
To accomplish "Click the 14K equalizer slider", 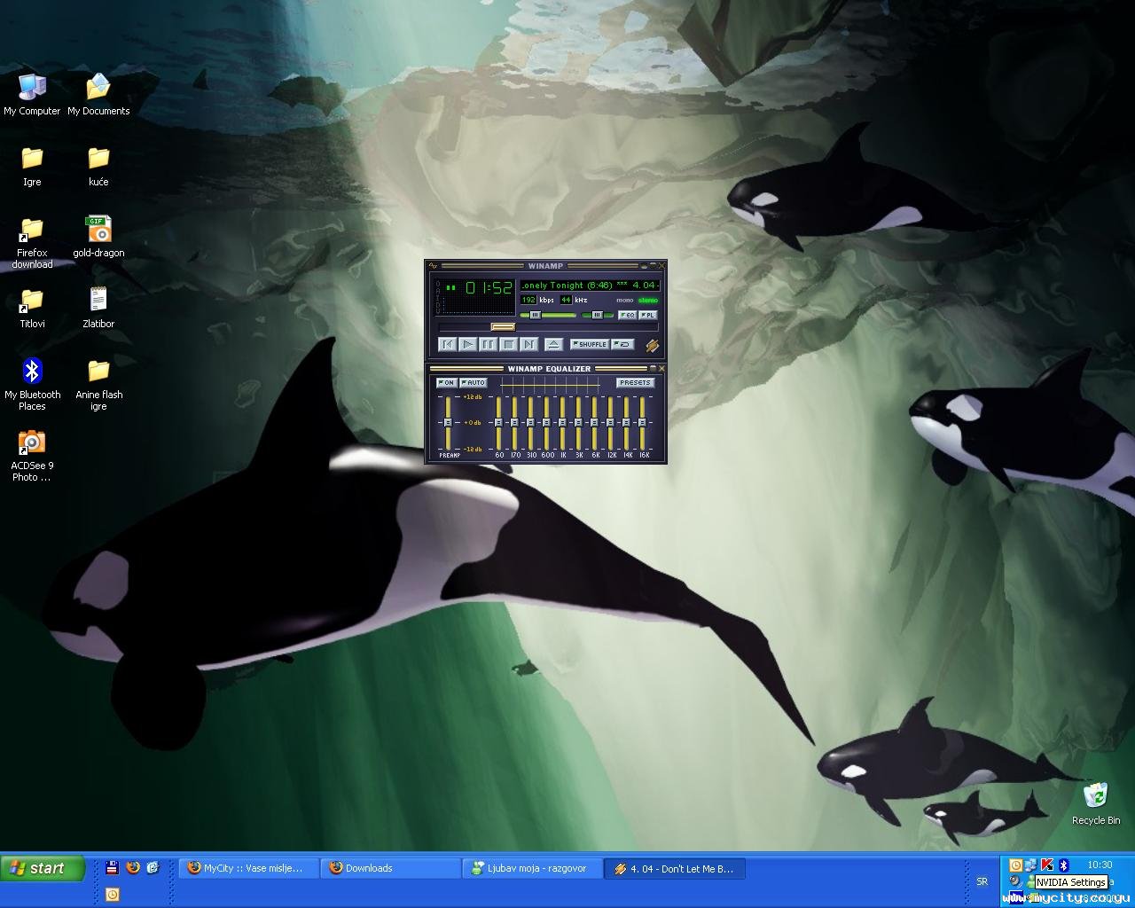I will [627, 423].
